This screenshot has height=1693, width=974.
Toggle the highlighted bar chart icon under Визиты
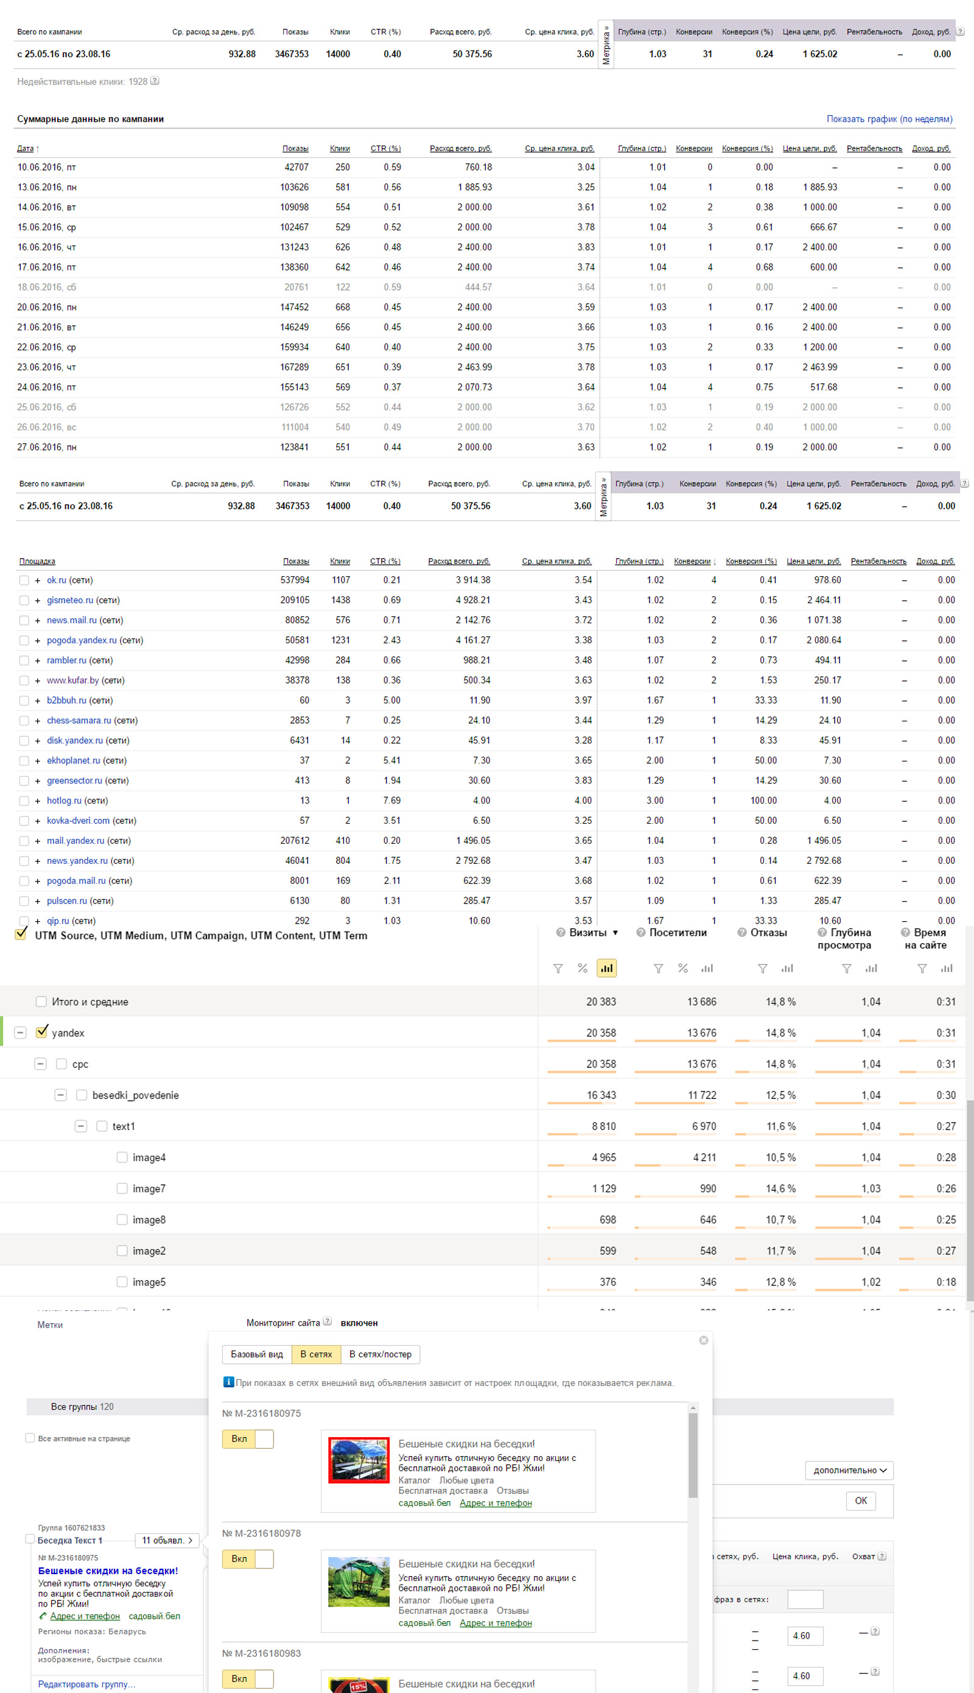607,968
